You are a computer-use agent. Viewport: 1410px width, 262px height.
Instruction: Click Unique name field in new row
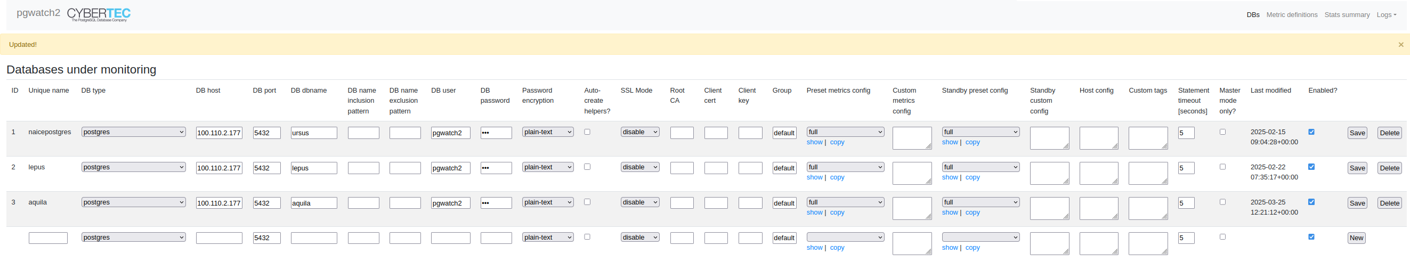click(x=48, y=238)
